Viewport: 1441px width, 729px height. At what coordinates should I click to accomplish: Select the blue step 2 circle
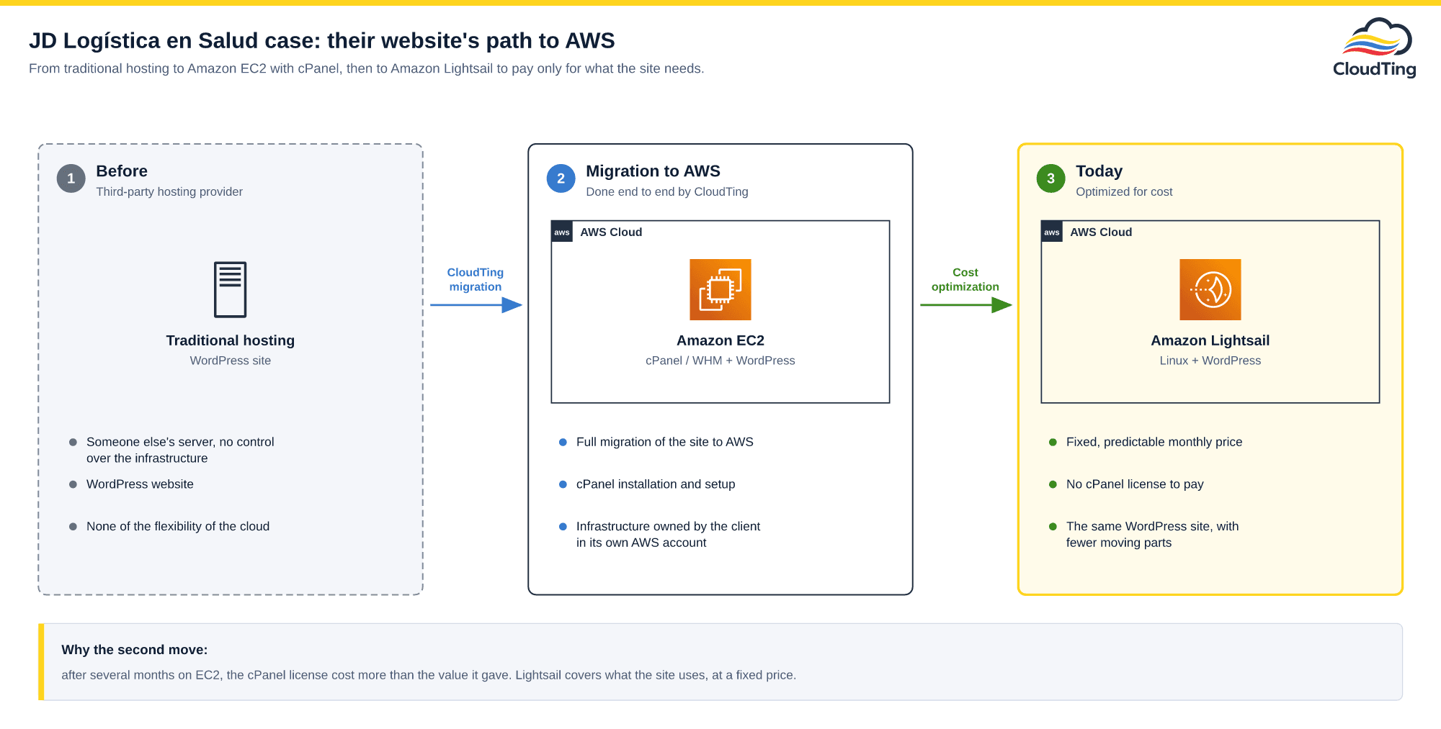coord(561,178)
